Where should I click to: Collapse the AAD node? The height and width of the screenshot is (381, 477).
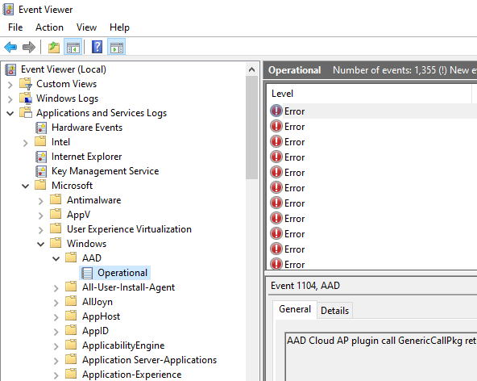[56, 259]
